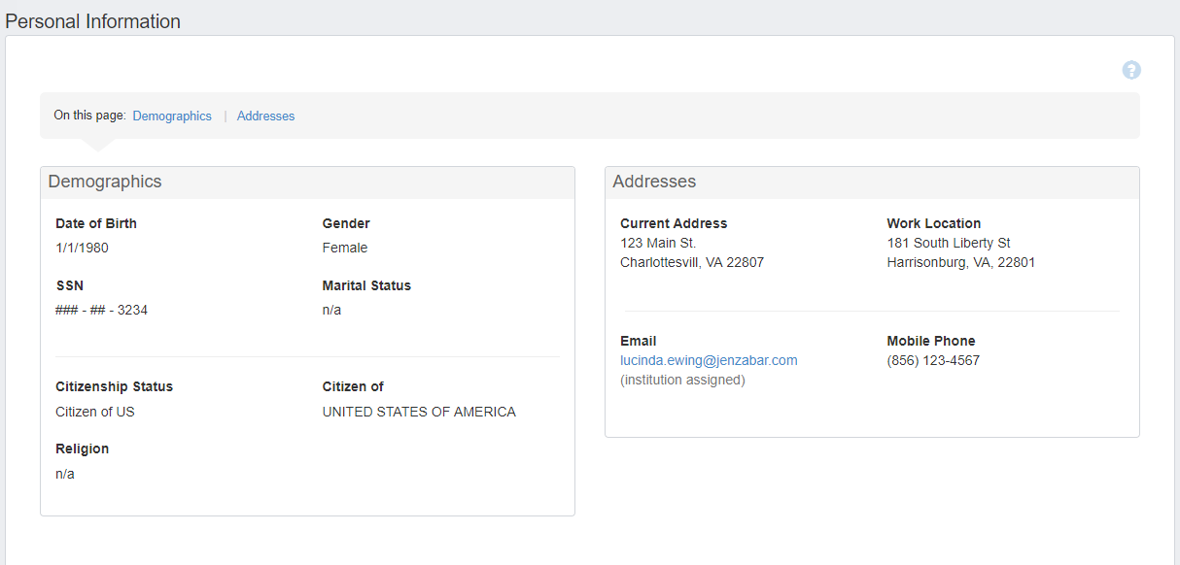This screenshot has height=565, width=1180.
Task: Jump to the Demographics section link
Action: coord(172,116)
